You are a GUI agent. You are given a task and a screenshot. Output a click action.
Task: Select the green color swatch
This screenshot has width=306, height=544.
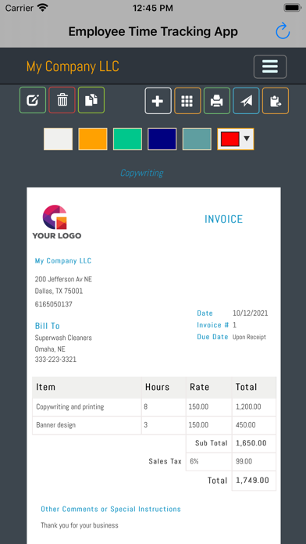tap(127, 139)
